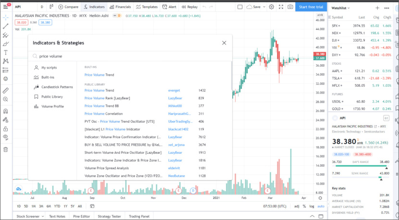
Task: Click the price volume search field
Action: [x=130, y=56]
